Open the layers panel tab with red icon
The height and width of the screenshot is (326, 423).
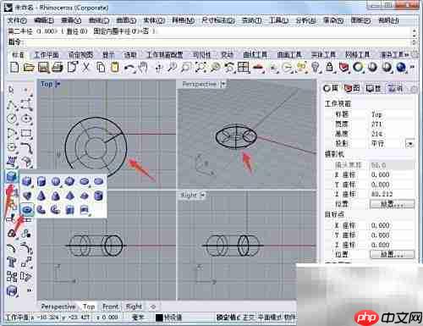352,89
